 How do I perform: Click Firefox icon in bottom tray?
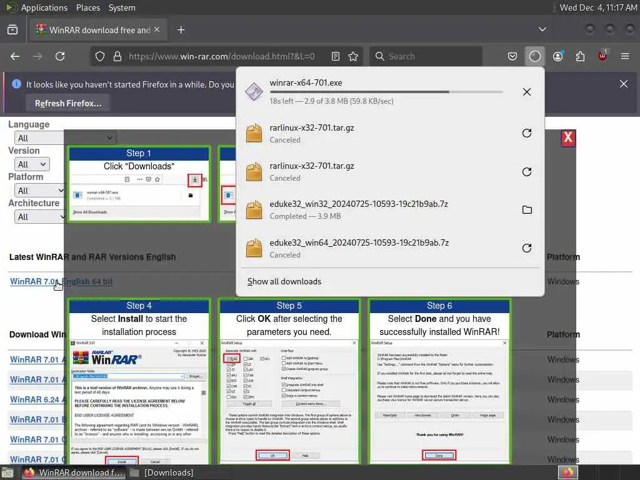(568, 472)
